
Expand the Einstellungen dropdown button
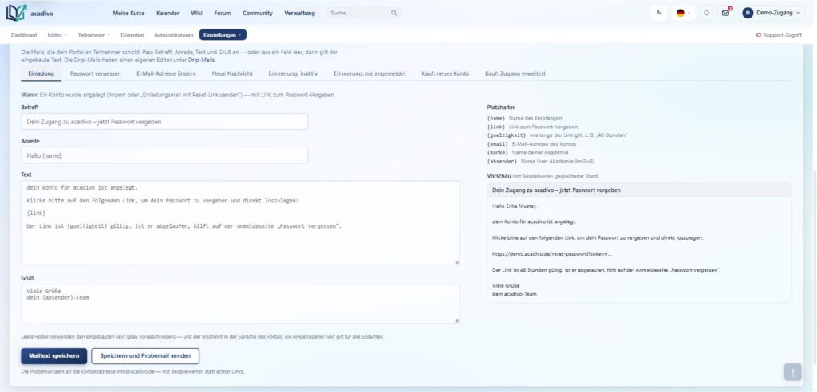223,35
